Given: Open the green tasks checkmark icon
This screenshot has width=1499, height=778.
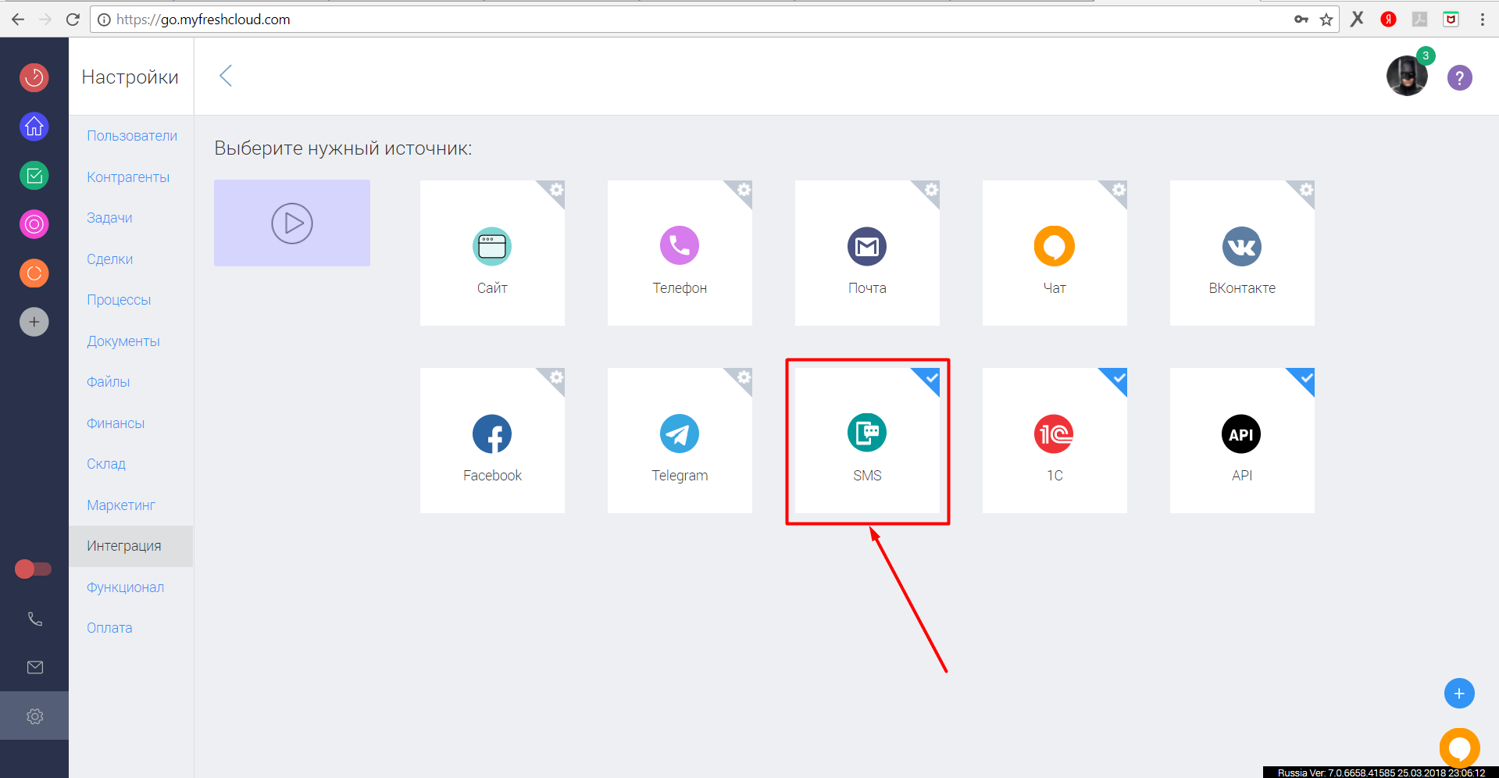Looking at the screenshot, I should (x=34, y=175).
